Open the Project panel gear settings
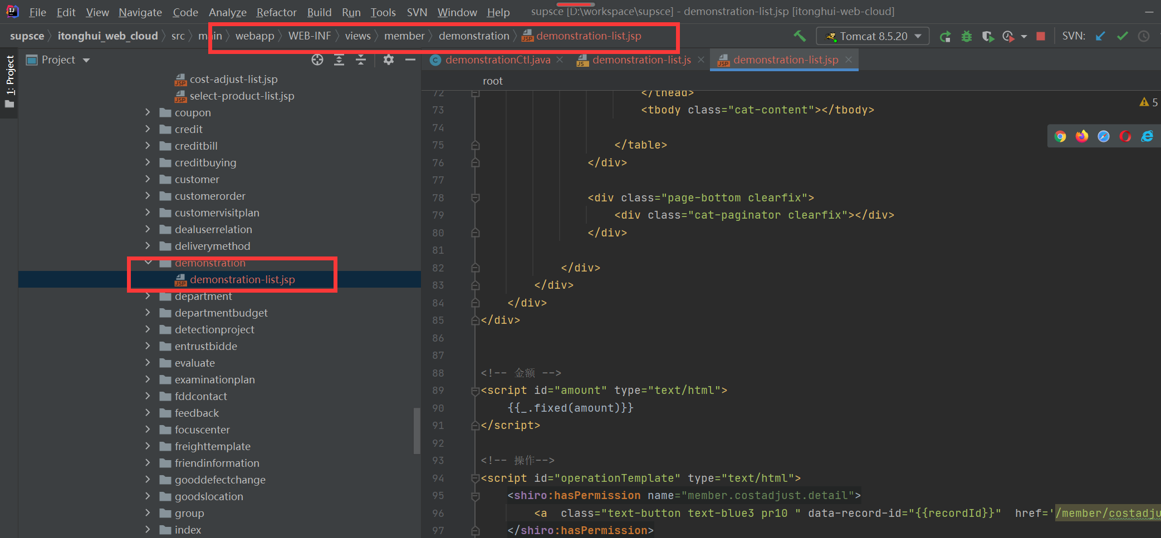Image resolution: width=1161 pixels, height=538 pixels. coord(389,60)
